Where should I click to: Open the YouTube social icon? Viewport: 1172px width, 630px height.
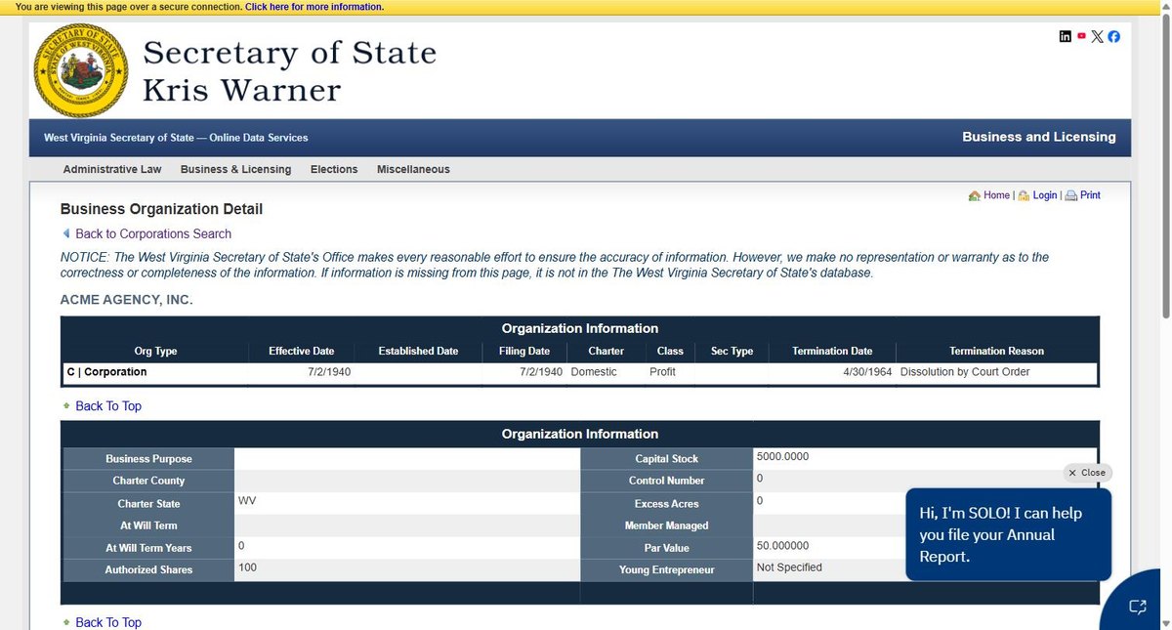(1081, 36)
